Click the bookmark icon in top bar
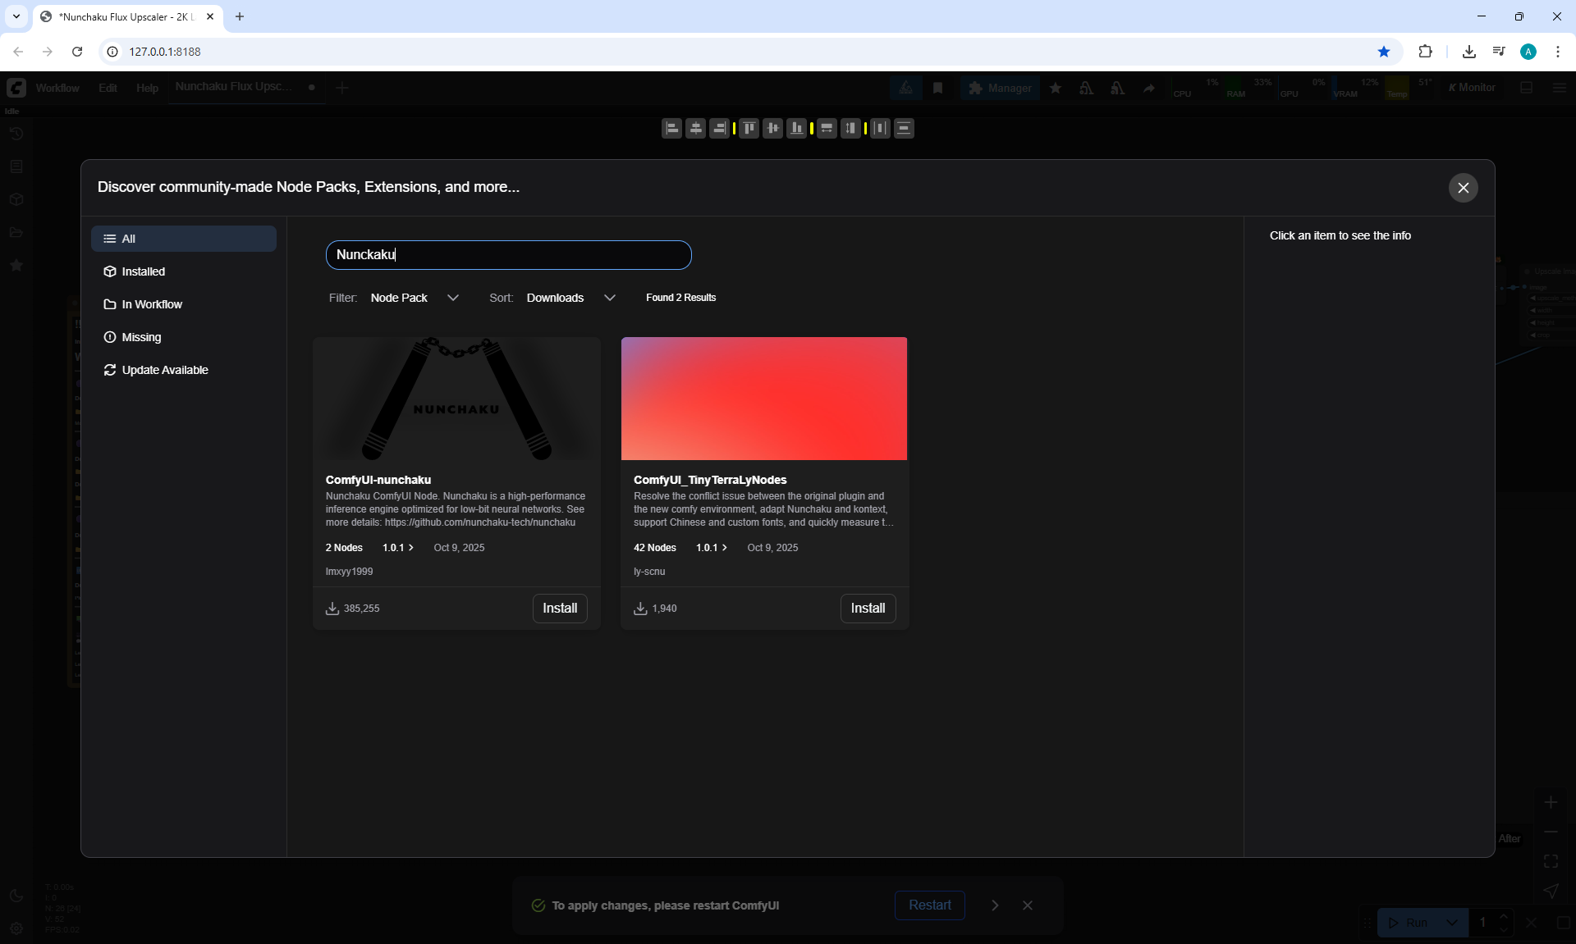Viewport: 1576px width, 944px height. (x=937, y=88)
